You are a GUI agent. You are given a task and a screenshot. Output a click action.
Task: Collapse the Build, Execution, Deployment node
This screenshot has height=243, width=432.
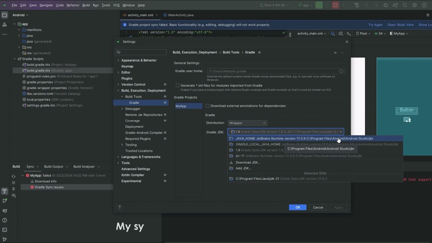tap(118, 90)
